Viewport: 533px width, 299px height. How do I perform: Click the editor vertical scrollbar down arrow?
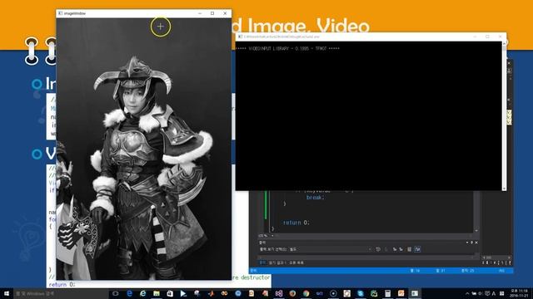pos(476,231)
